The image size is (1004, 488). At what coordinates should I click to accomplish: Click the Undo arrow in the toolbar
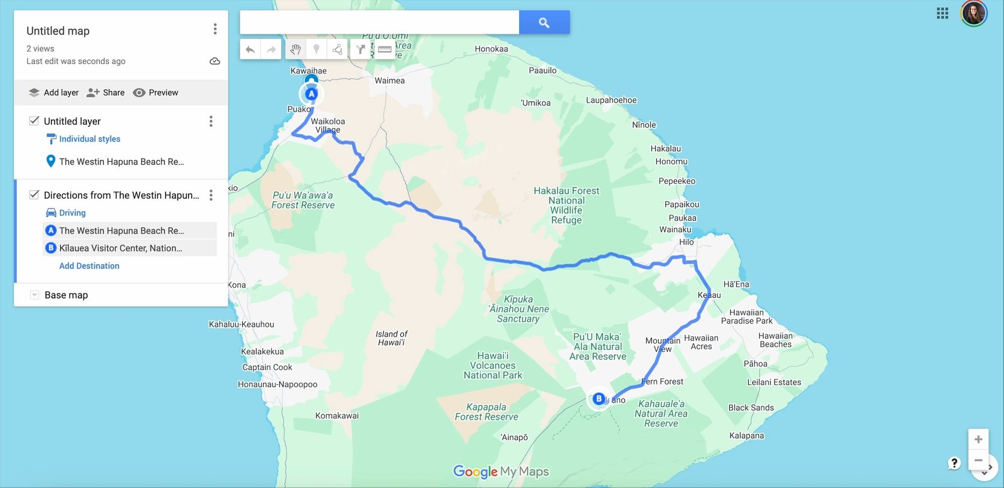click(250, 50)
